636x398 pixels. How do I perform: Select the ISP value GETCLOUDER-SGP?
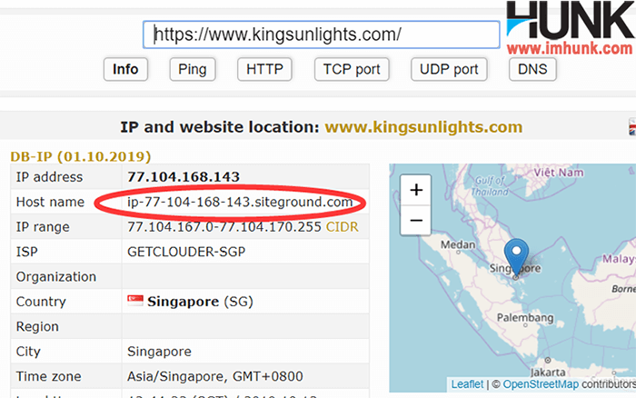click(x=186, y=252)
